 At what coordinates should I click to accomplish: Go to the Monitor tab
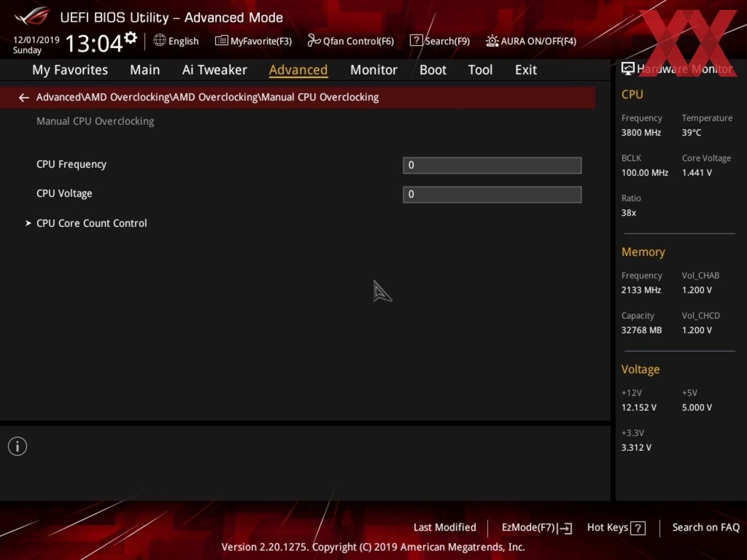374,70
